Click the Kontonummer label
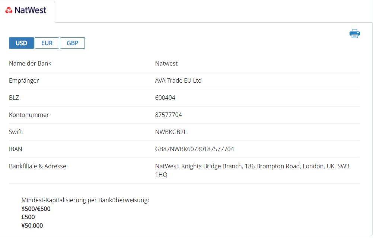This screenshot has height=238, width=373. (x=29, y=115)
